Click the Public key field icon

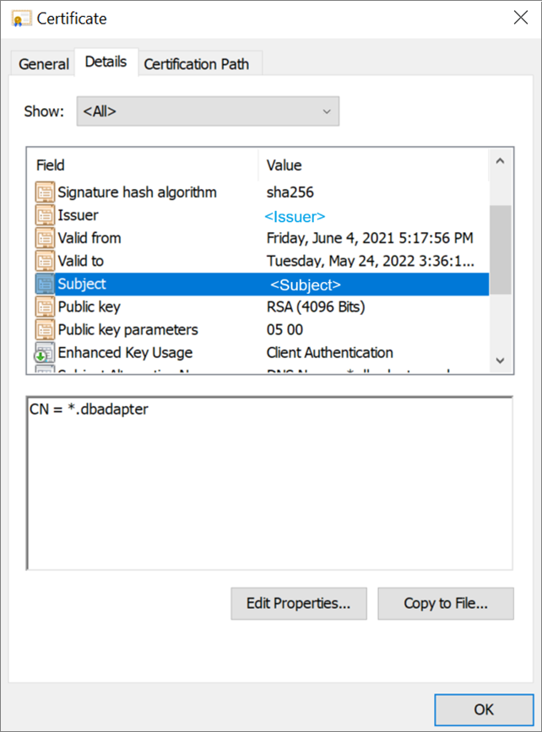[x=45, y=306]
